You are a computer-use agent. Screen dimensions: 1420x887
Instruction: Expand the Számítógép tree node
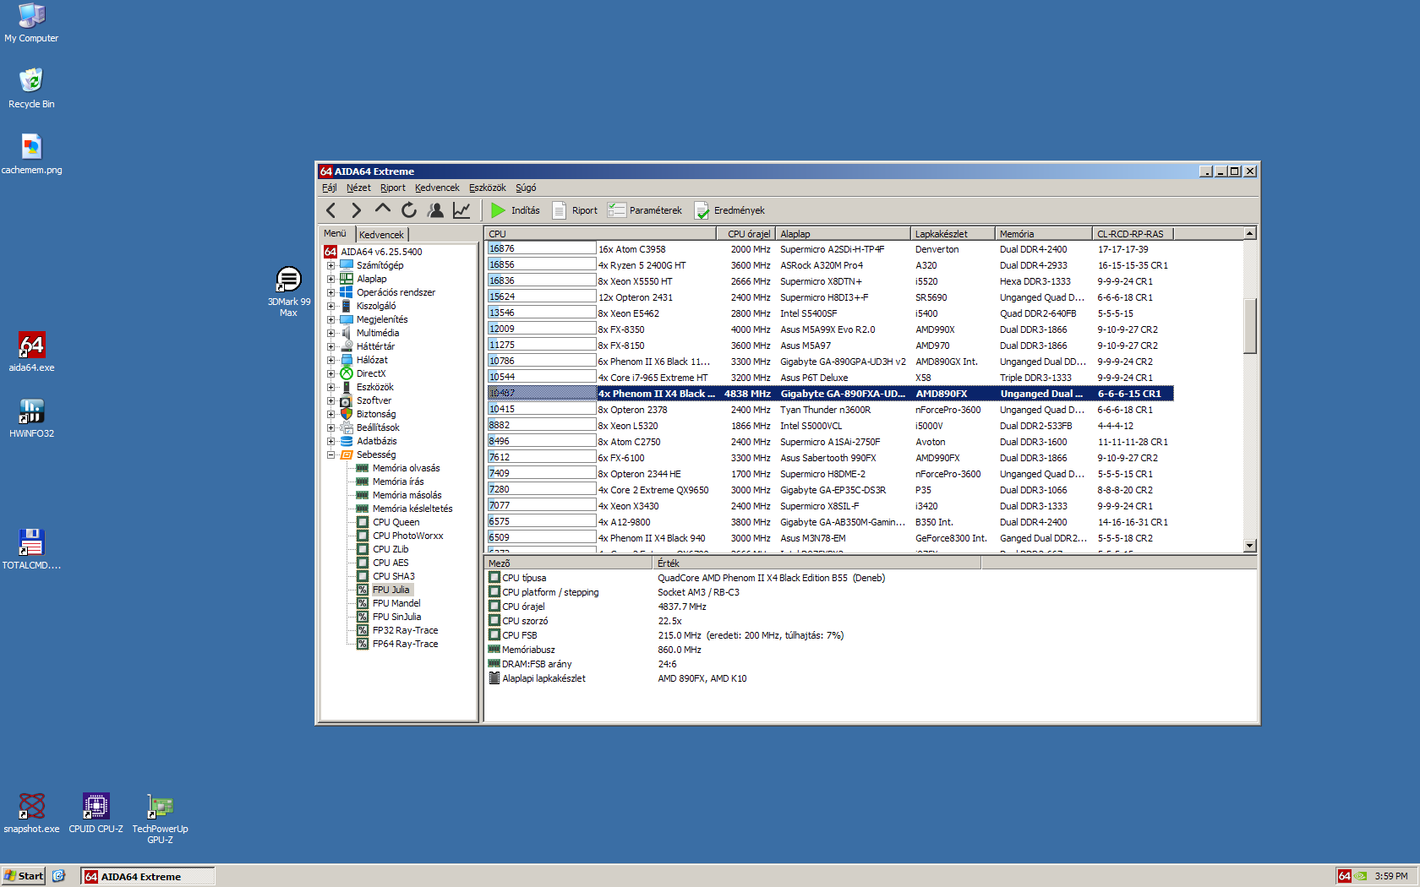click(331, 265)
